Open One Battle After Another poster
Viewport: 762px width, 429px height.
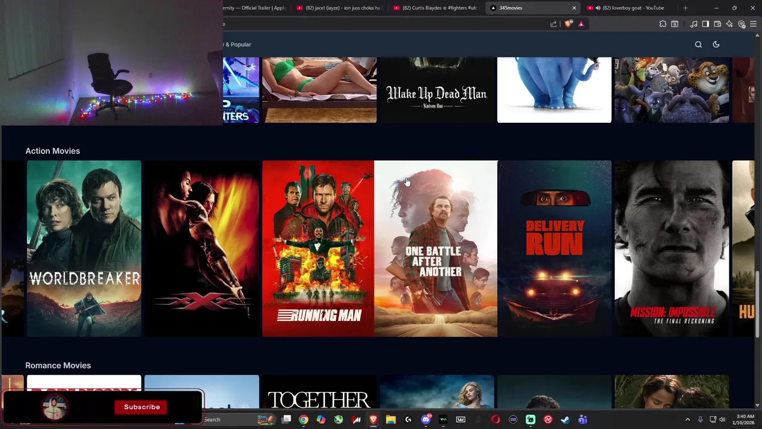[x=436, y=248]
